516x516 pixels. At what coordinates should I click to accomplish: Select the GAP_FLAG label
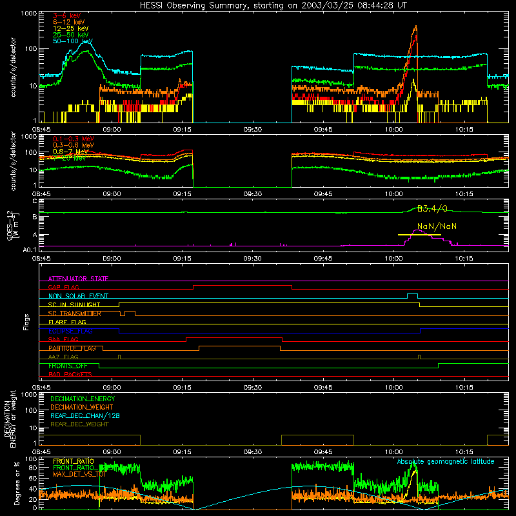pyautogui.click(x=63, y=287)
